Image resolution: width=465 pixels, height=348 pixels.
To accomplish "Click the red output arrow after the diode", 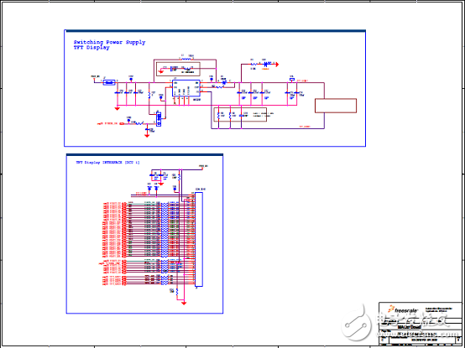I will (276, 64).
